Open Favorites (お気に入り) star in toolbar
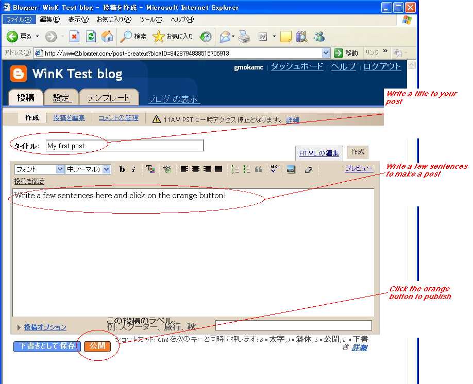Image resolution: width=473 pixels, height=384 pixels. (x=172, y=37)
